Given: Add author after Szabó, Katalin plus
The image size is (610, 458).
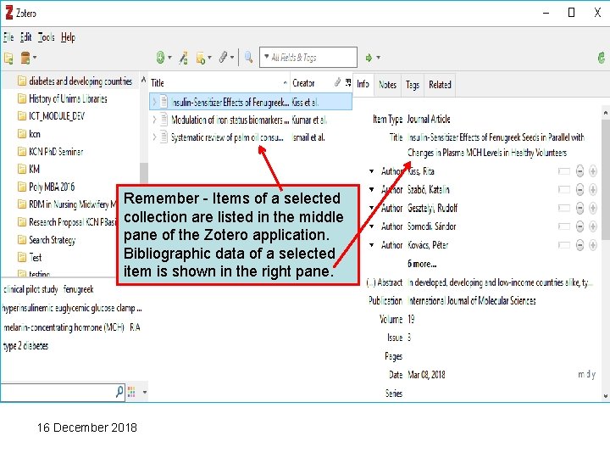Looking at the screenshot, I should point(592,190).
